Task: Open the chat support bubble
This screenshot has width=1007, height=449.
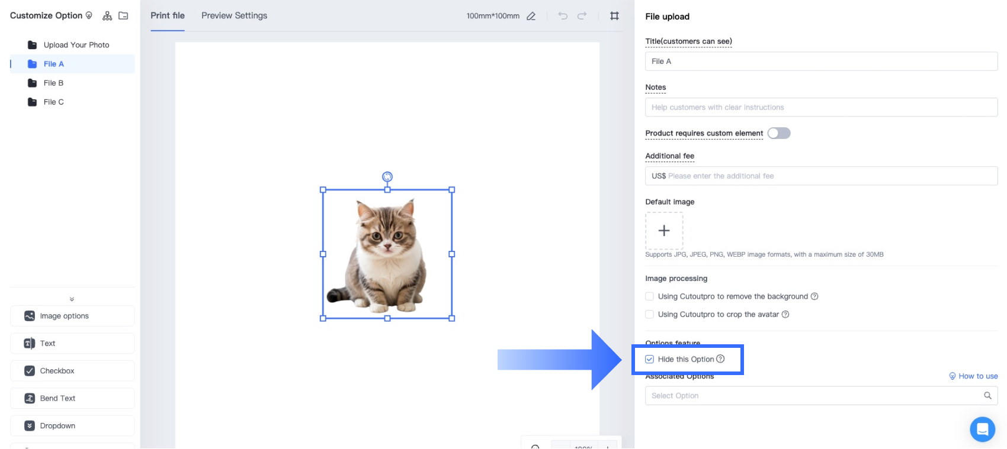Action: pyautogui.click(x=982, y=429)
